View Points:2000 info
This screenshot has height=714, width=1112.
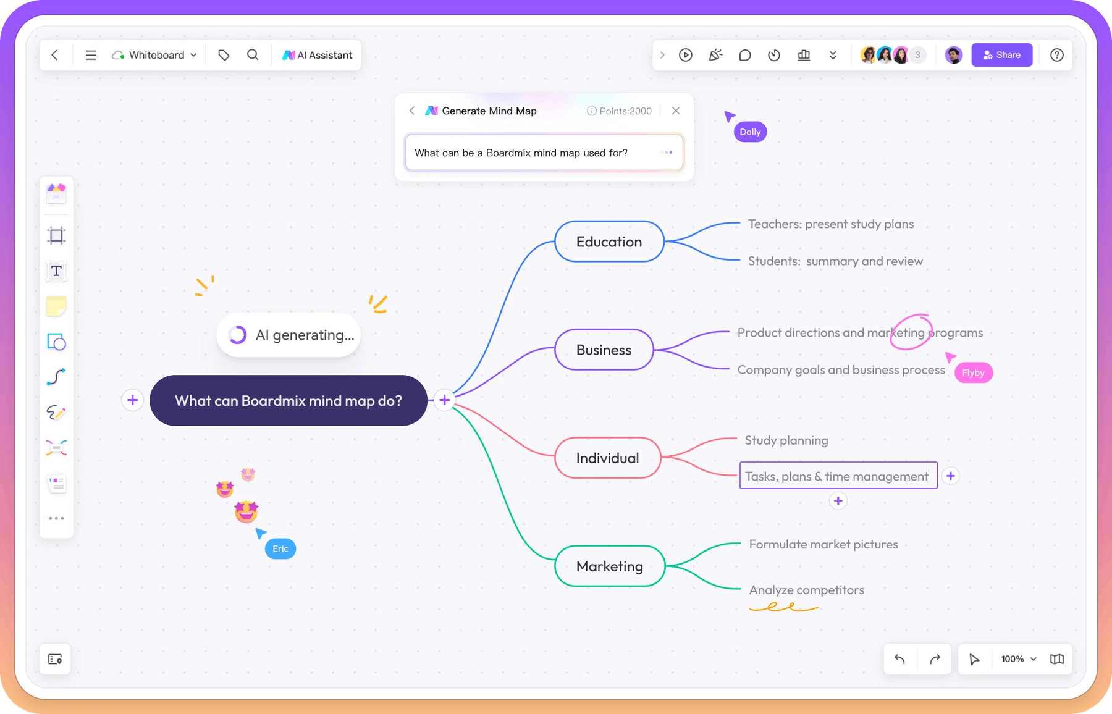(x=619, y=111)
